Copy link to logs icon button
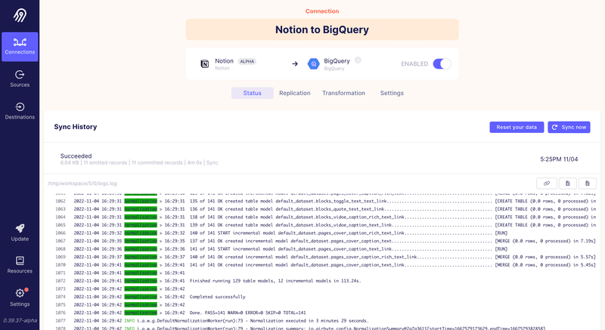Screen dimensions: 605x330 547,184
